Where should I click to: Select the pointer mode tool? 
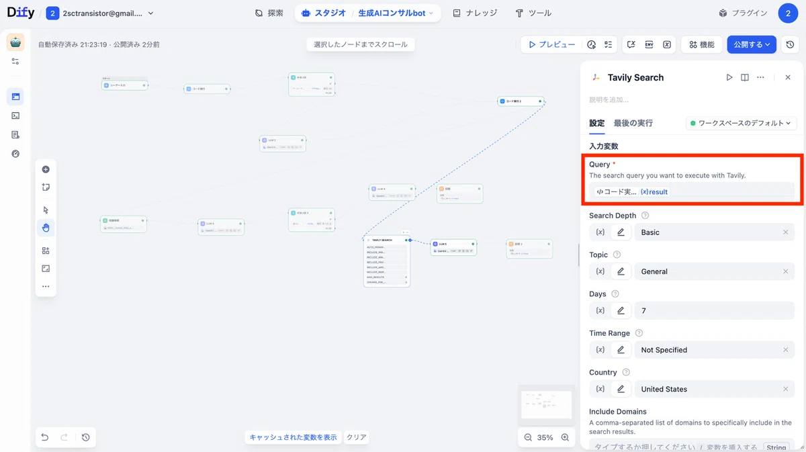pos(46,210)
